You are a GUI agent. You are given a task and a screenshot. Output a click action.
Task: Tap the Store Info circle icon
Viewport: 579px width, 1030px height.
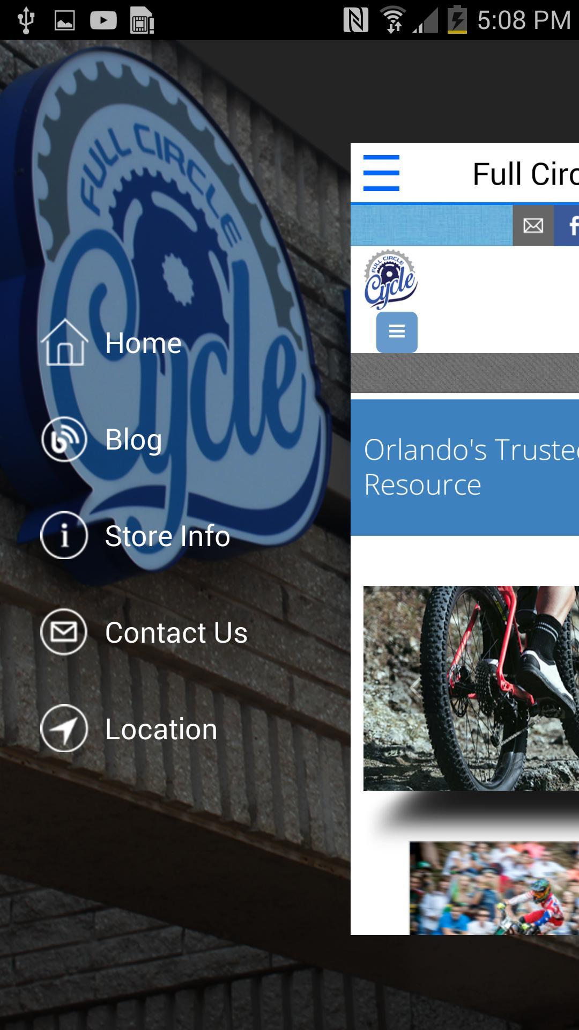pyautogui.click(x=64, y=535)
